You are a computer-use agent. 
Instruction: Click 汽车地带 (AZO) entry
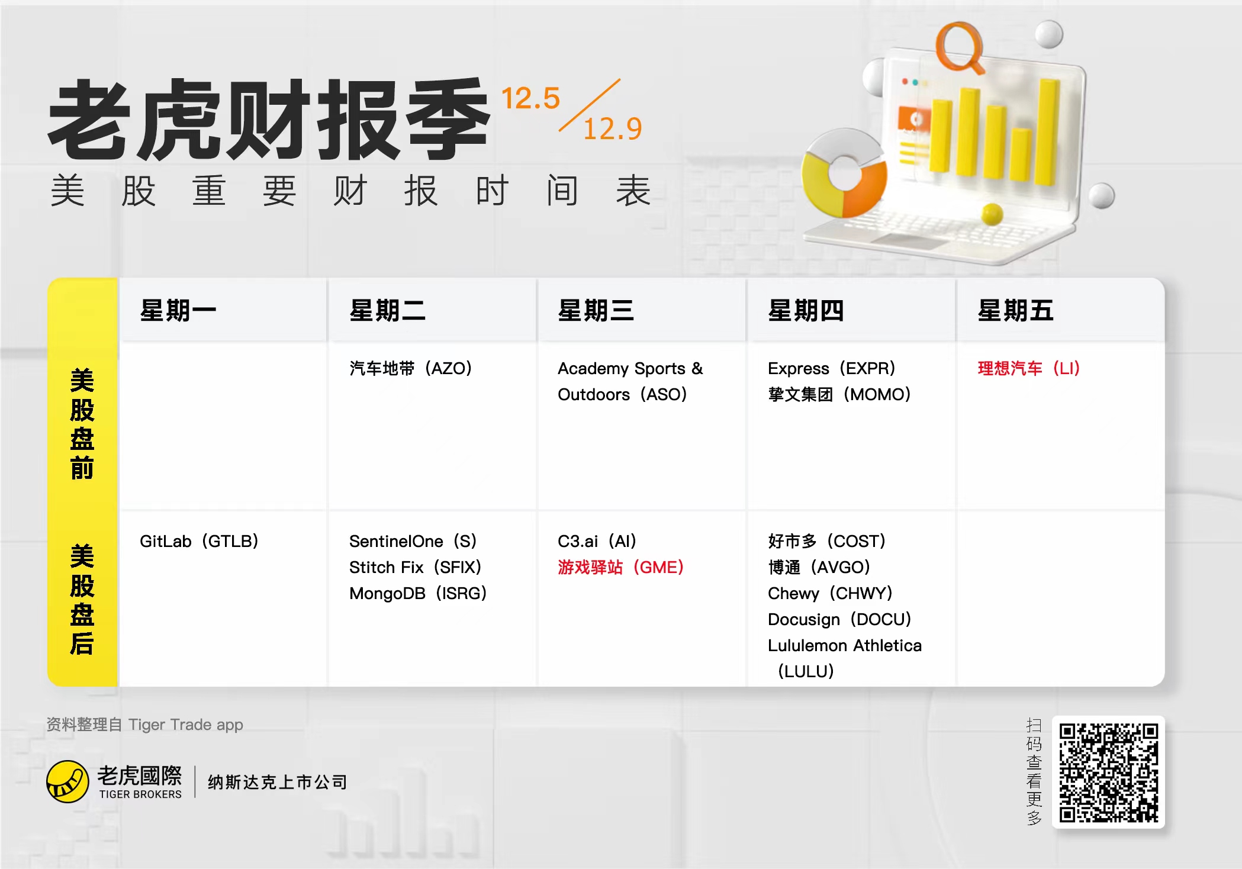click(x=411, y=368)
